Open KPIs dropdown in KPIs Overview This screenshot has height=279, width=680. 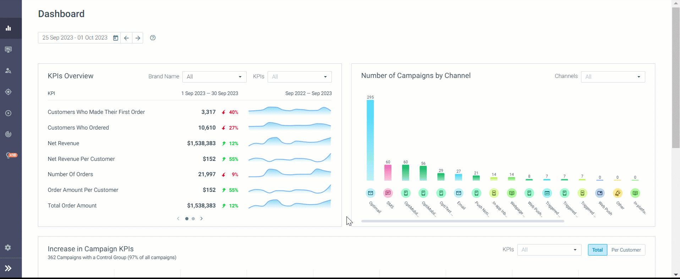tap(300, 77)
